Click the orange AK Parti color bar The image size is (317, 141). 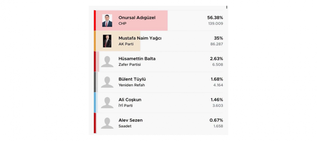(95, 41)
